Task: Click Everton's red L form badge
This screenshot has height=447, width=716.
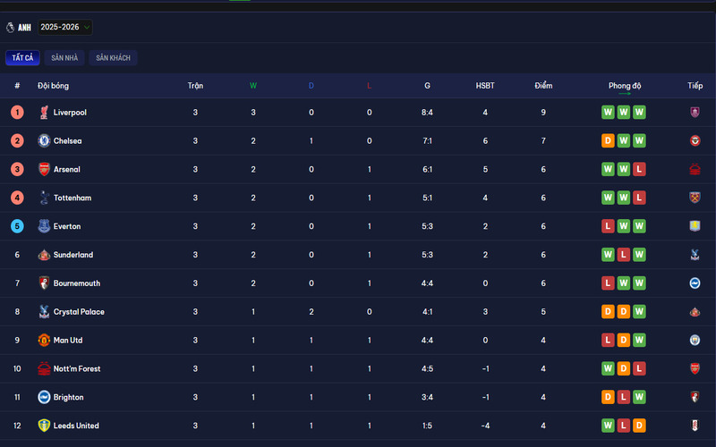Action: click(608, 226)
